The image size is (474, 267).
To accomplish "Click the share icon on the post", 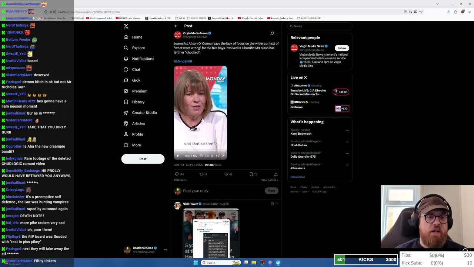I will pyautogui.click(x=276, y=174).
